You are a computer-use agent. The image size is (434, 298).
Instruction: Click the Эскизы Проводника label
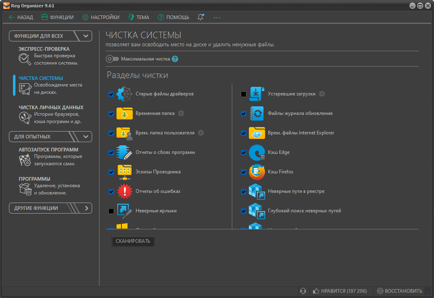coord(158,172)
